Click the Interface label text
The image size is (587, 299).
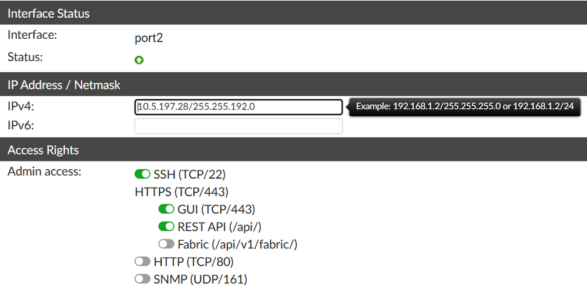(32, 35)
